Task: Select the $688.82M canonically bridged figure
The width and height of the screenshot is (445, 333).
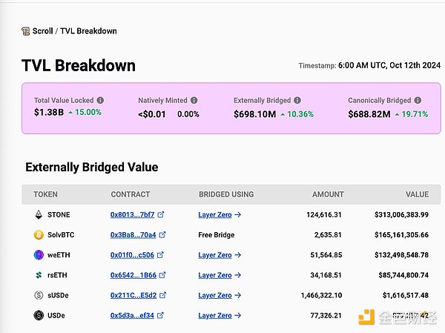Action: (x=369, y=114)
